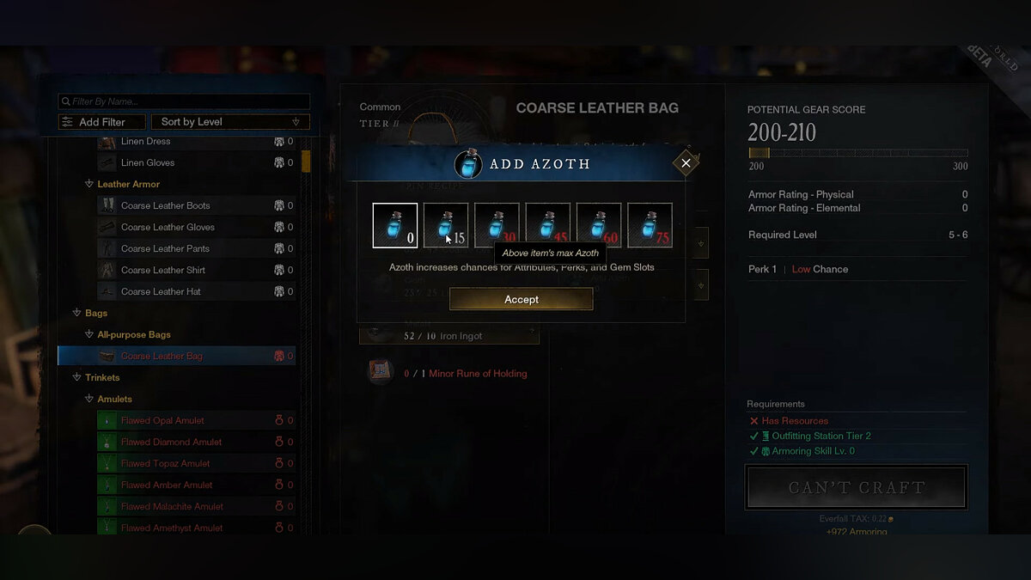Choose the 30 Azoth vial
The width and height of the screenshot is (1031, 580).
pyautogui.click(x=497, y=225)
